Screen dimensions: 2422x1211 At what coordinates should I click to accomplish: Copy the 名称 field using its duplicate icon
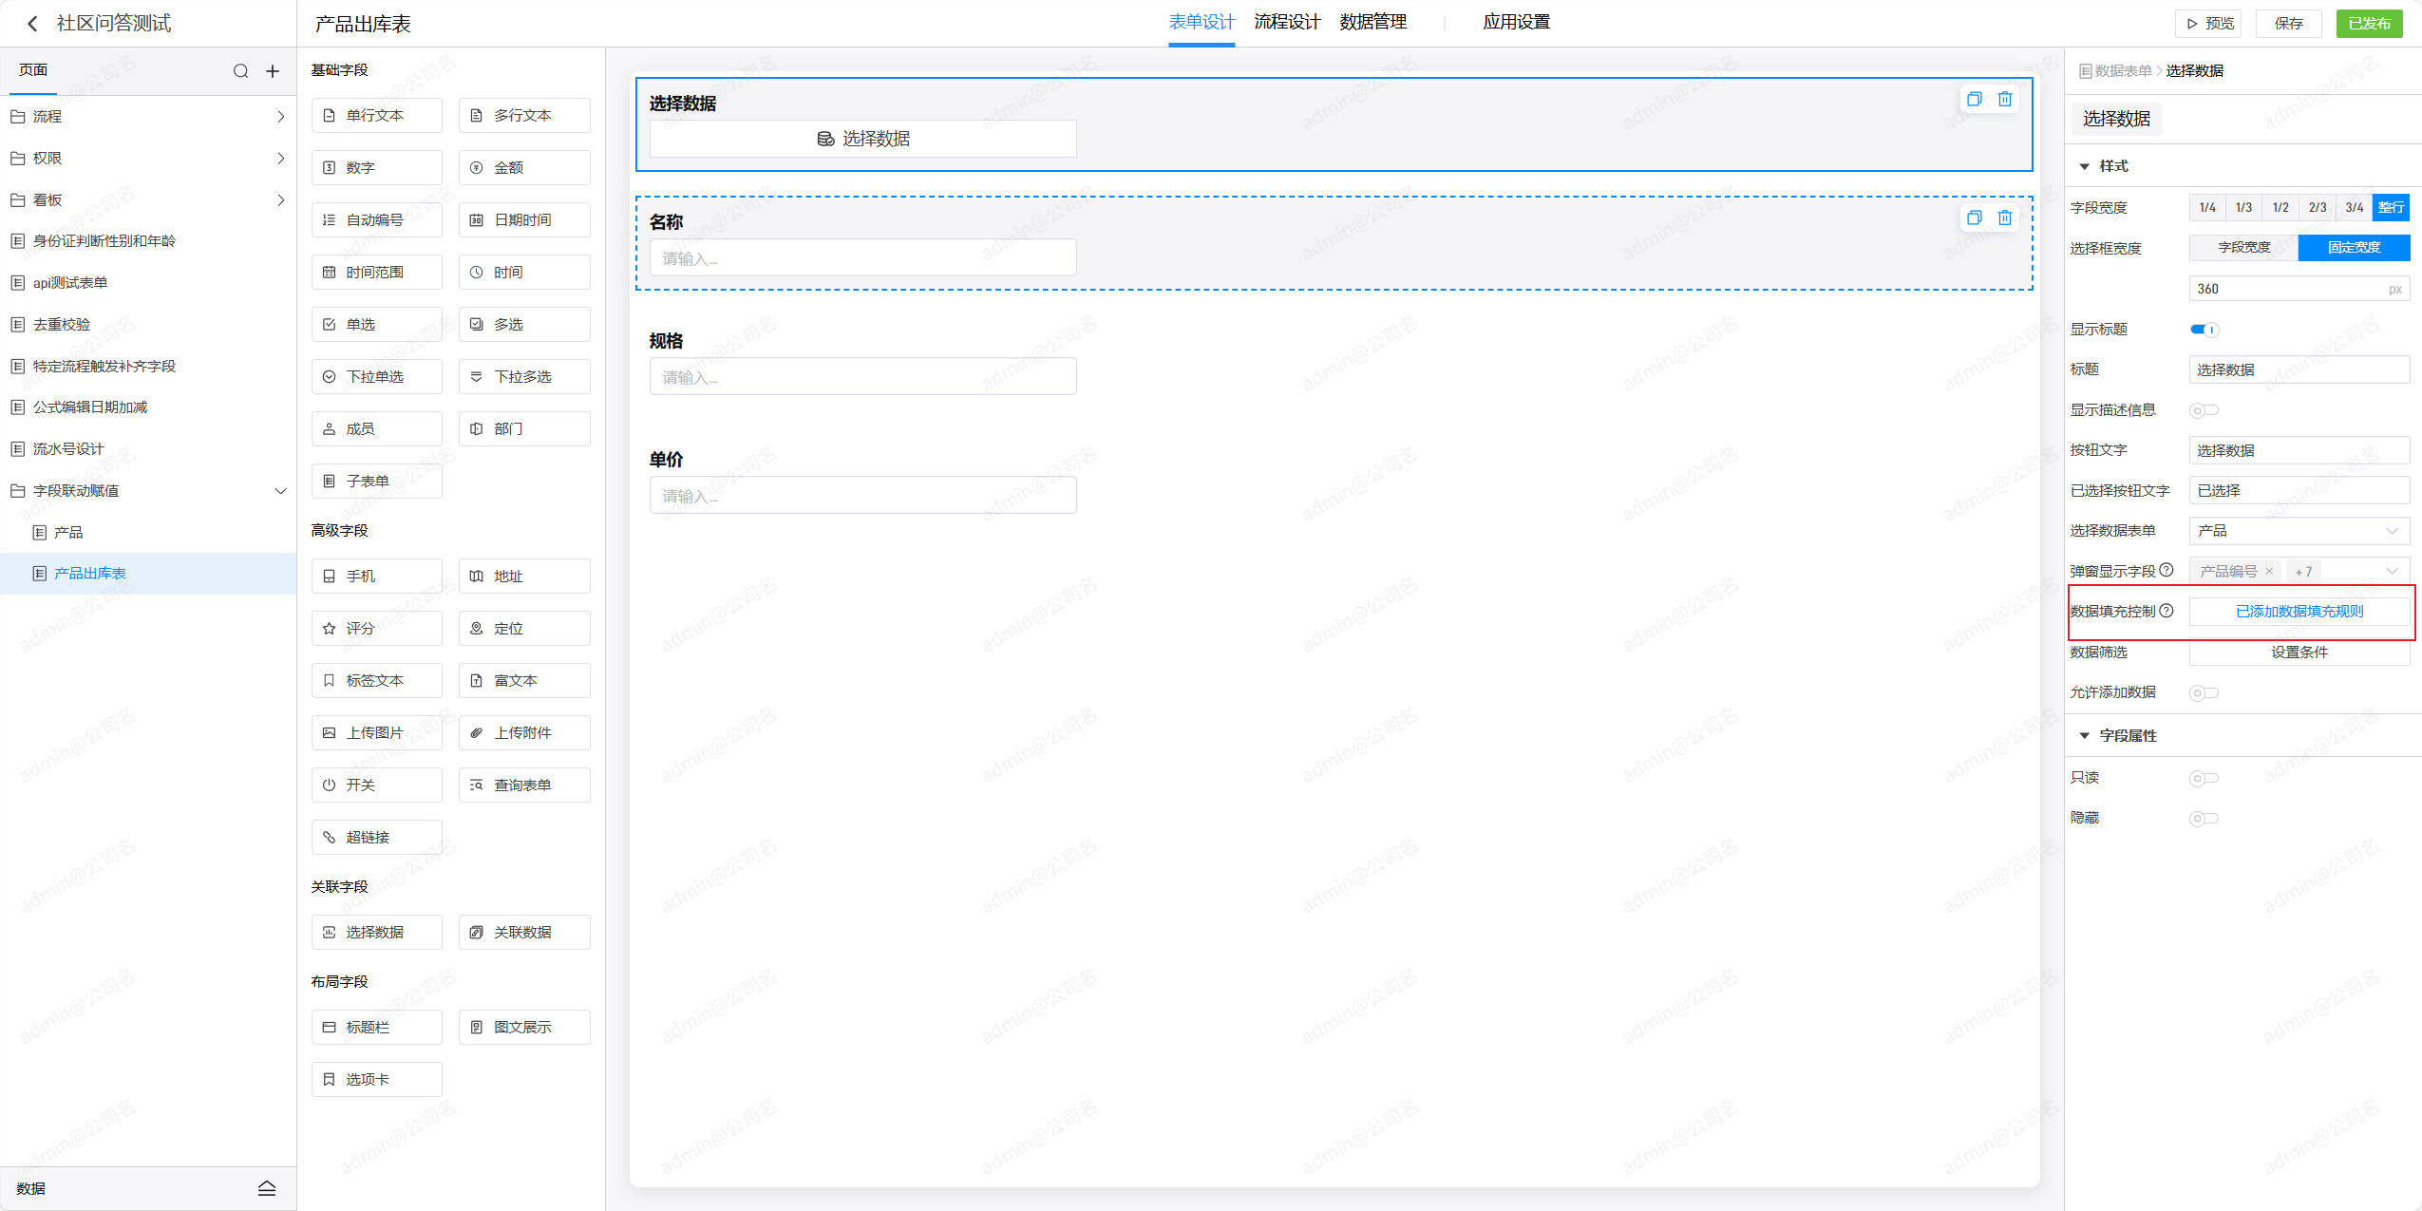point(1974,218)
